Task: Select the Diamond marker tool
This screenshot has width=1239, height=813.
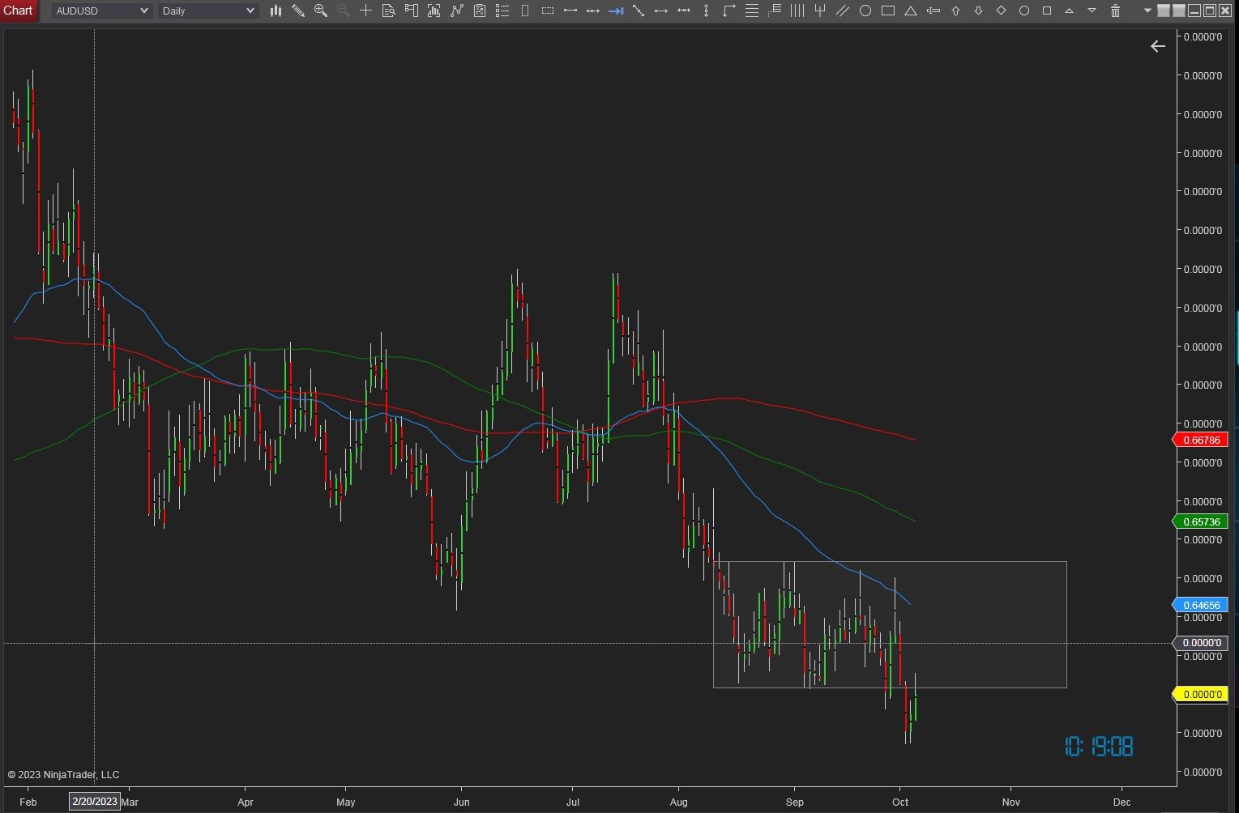Action: [1002, 11]
